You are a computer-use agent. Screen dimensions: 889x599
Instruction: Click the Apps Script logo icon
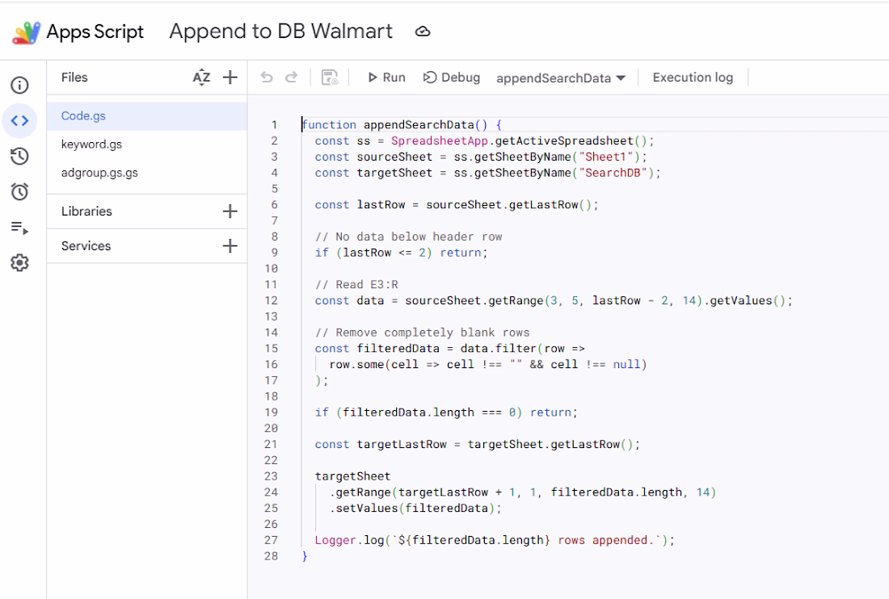(26, 32)
